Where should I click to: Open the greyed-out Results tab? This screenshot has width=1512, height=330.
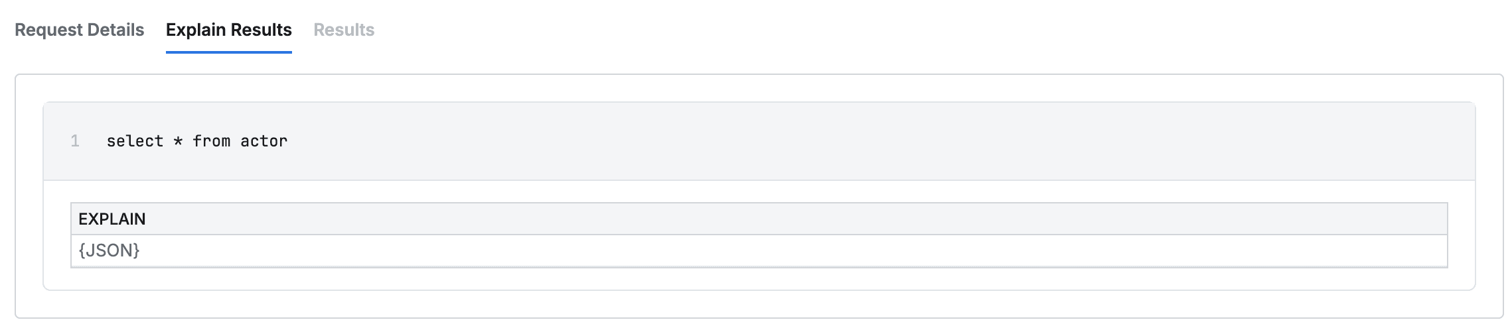coord(344,30)
